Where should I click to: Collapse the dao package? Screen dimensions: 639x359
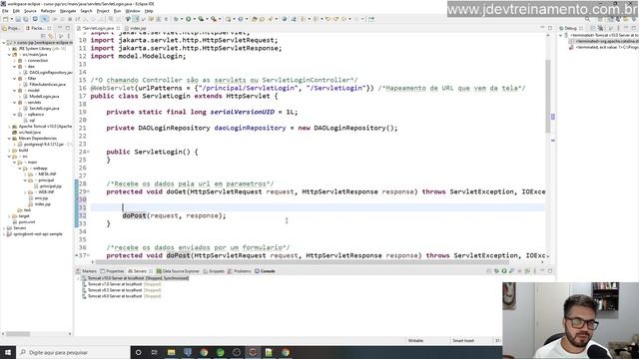(15, 67)
